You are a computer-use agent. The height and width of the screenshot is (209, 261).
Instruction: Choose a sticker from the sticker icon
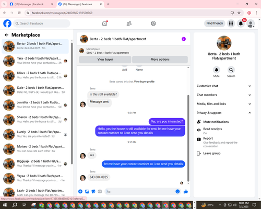pyautogui.click(x=93, y=192)
